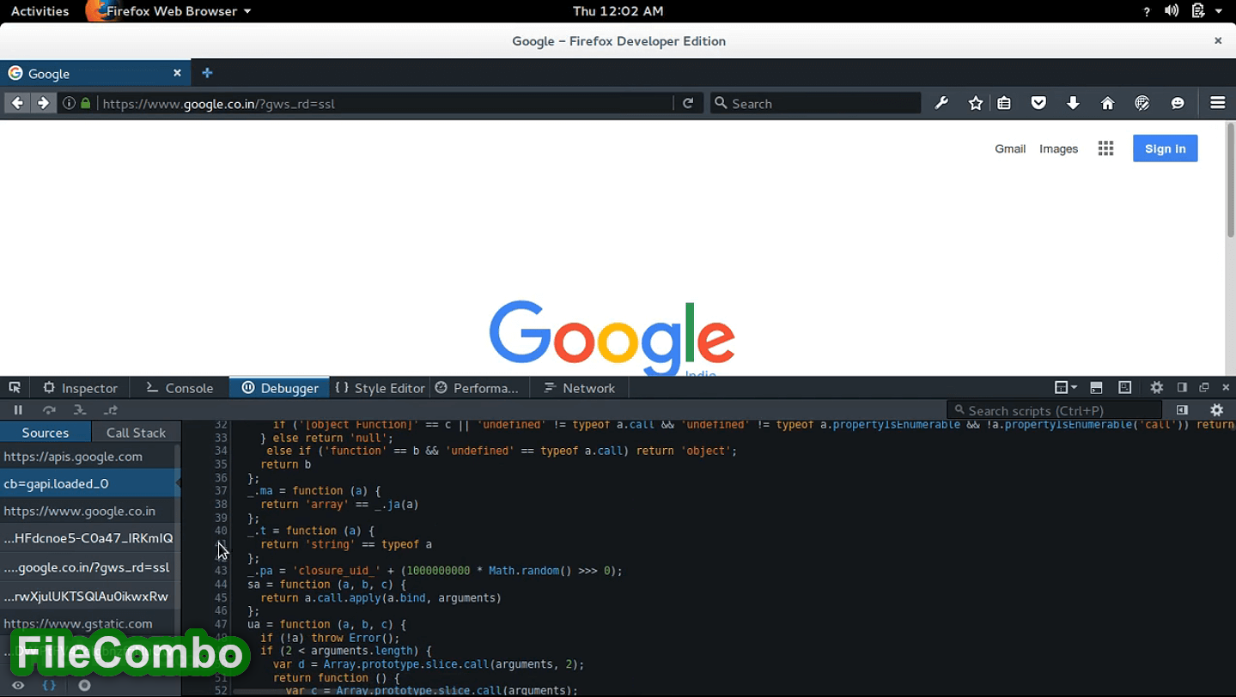Pause script execution in Debugger

[x=18, y=410]
